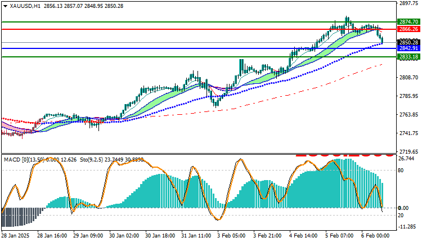Click the 30 Jan 18:00 time label
Image resolution: width=422 pixels, height=242 pixels.
(x=160, y=236)
